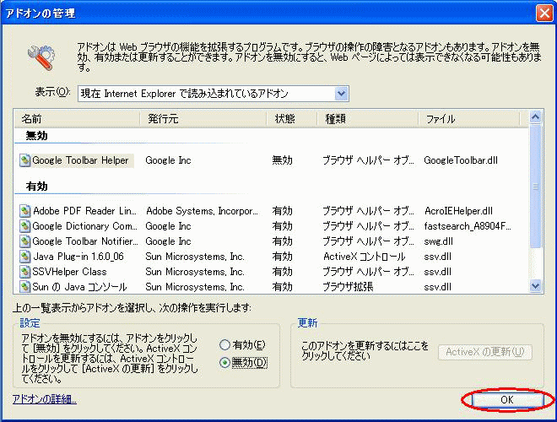557x422 pixels.
Task: Sort list by 種類 column header
Action: coord(367,119)
